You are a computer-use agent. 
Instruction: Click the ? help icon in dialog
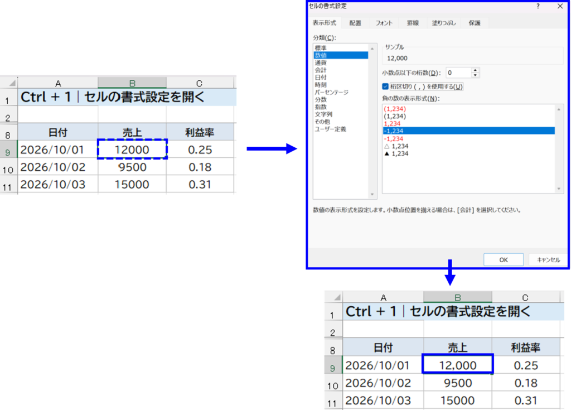pos(538,6)
